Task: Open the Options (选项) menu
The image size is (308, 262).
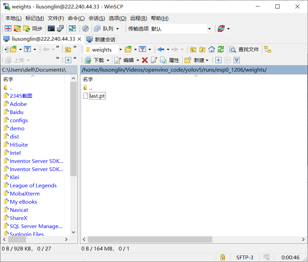Action: pos(117,18)
